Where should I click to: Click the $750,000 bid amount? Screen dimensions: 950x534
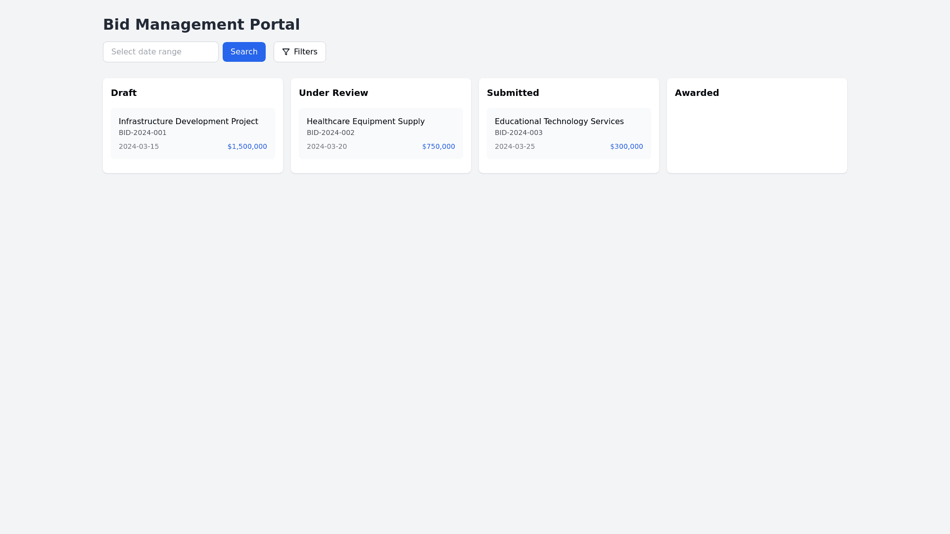tap(438, 146)
